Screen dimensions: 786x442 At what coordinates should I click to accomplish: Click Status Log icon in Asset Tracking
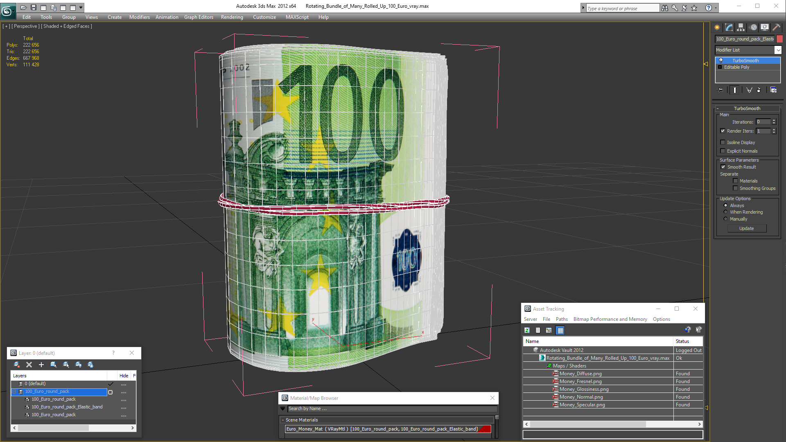pyautogui.click(x=538, y=330)
